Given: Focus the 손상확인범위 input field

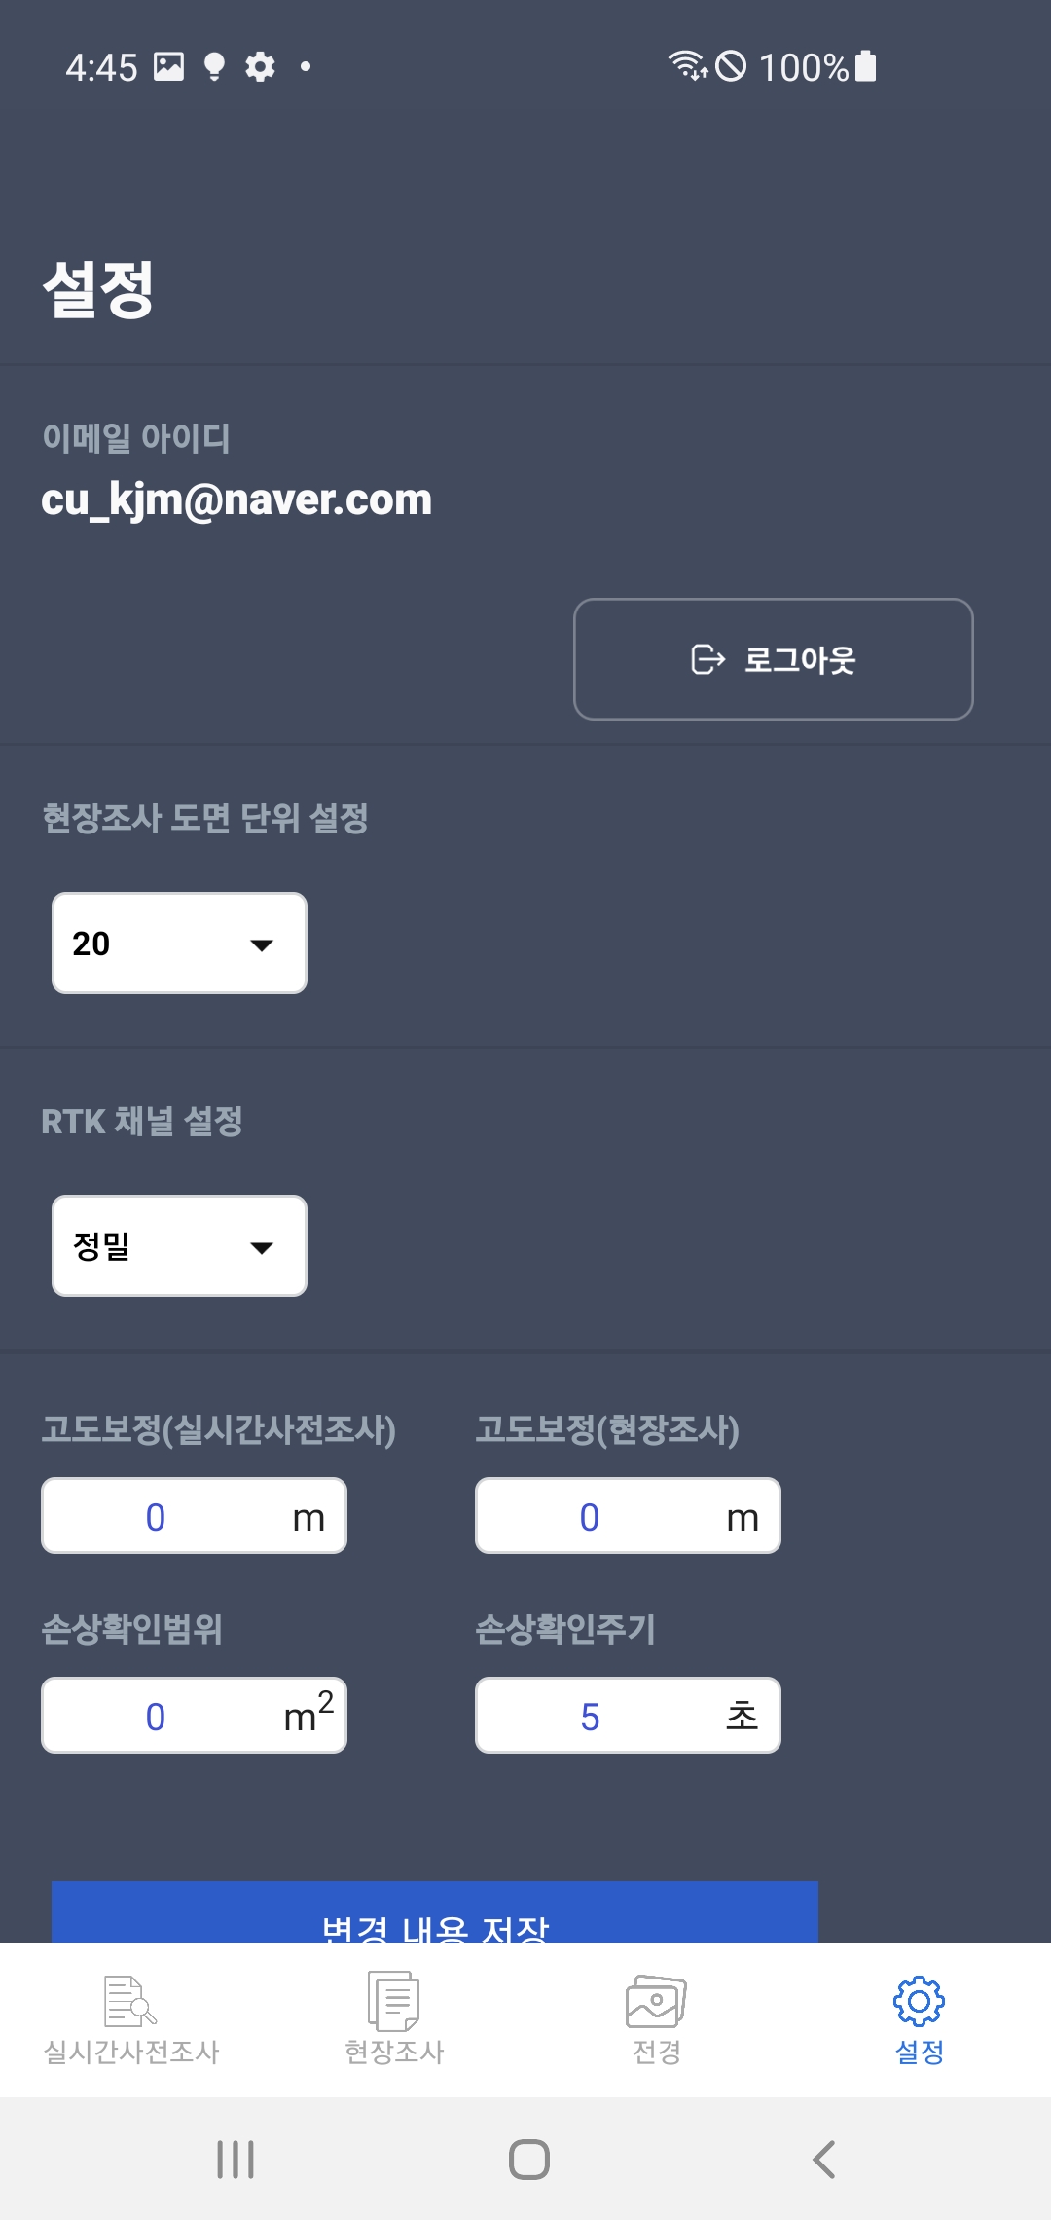Looking at the screenshot, I should tap(194, 1715).
